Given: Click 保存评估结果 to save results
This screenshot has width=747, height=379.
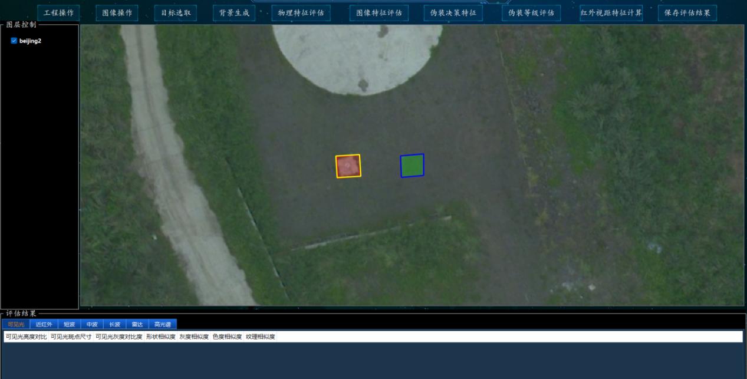Looking at the screenshot, I should click(x=687, y=13).
